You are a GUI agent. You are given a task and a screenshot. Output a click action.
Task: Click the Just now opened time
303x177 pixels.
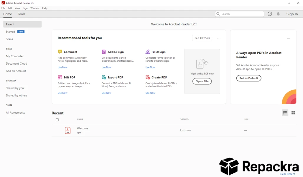point(185,130)
